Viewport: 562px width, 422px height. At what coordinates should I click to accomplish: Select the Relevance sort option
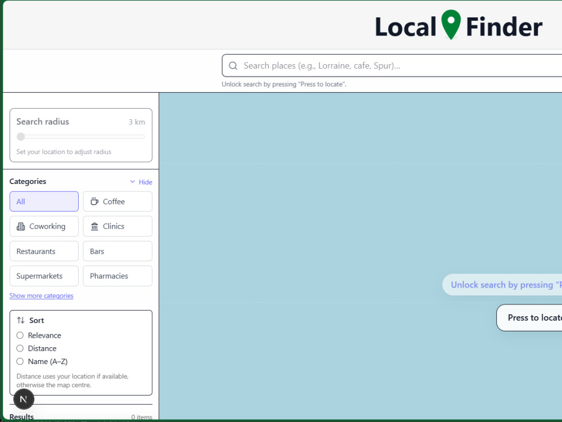(20, 335)
